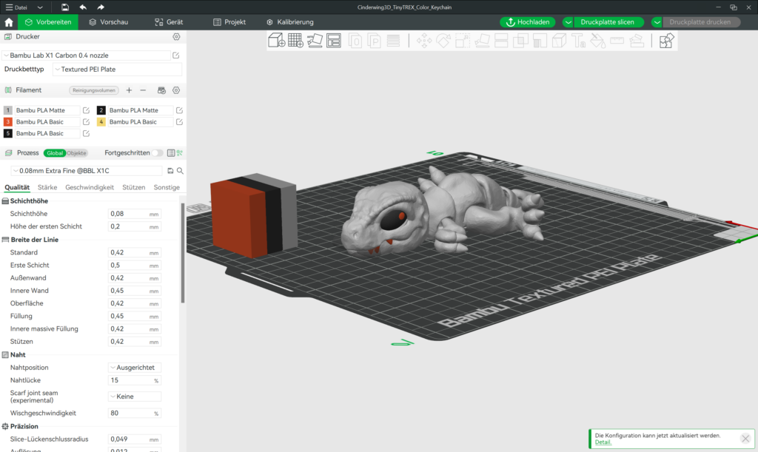The height and width of the screenshot is (452, 758).
Task: Toggle the Fortgeschritten advanced switch
Action: (x=157, y=153)
